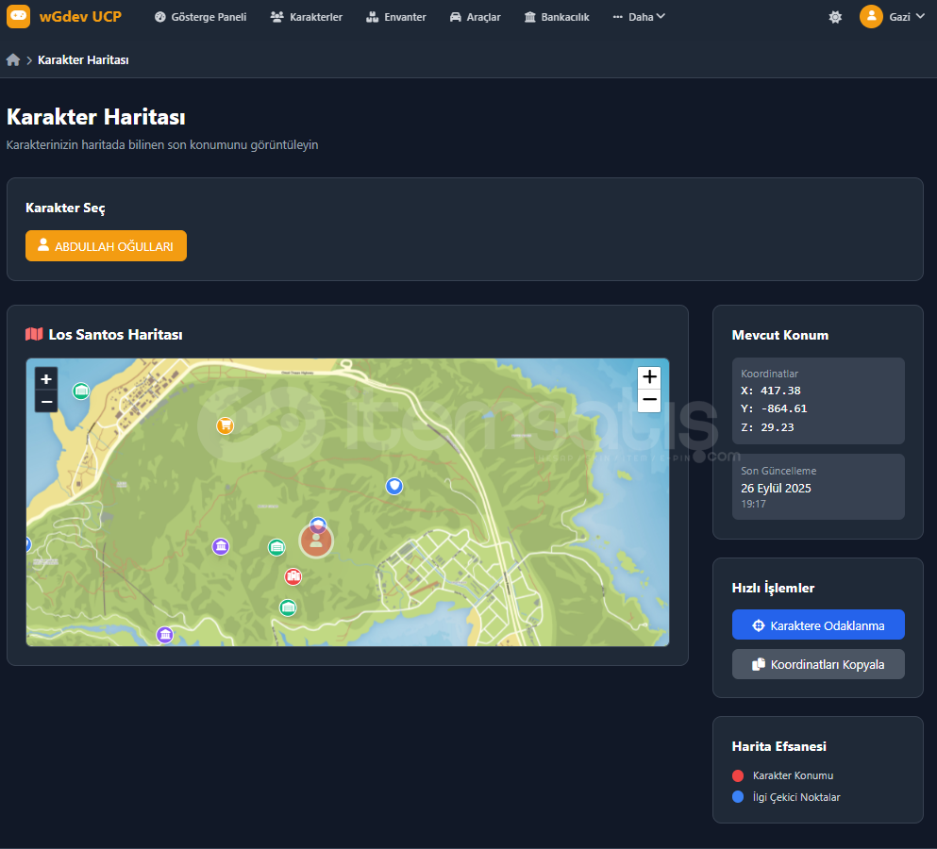Zoom in with left map plus button
The height and width of the screenshot is (849, 937).
coord(46,379)
